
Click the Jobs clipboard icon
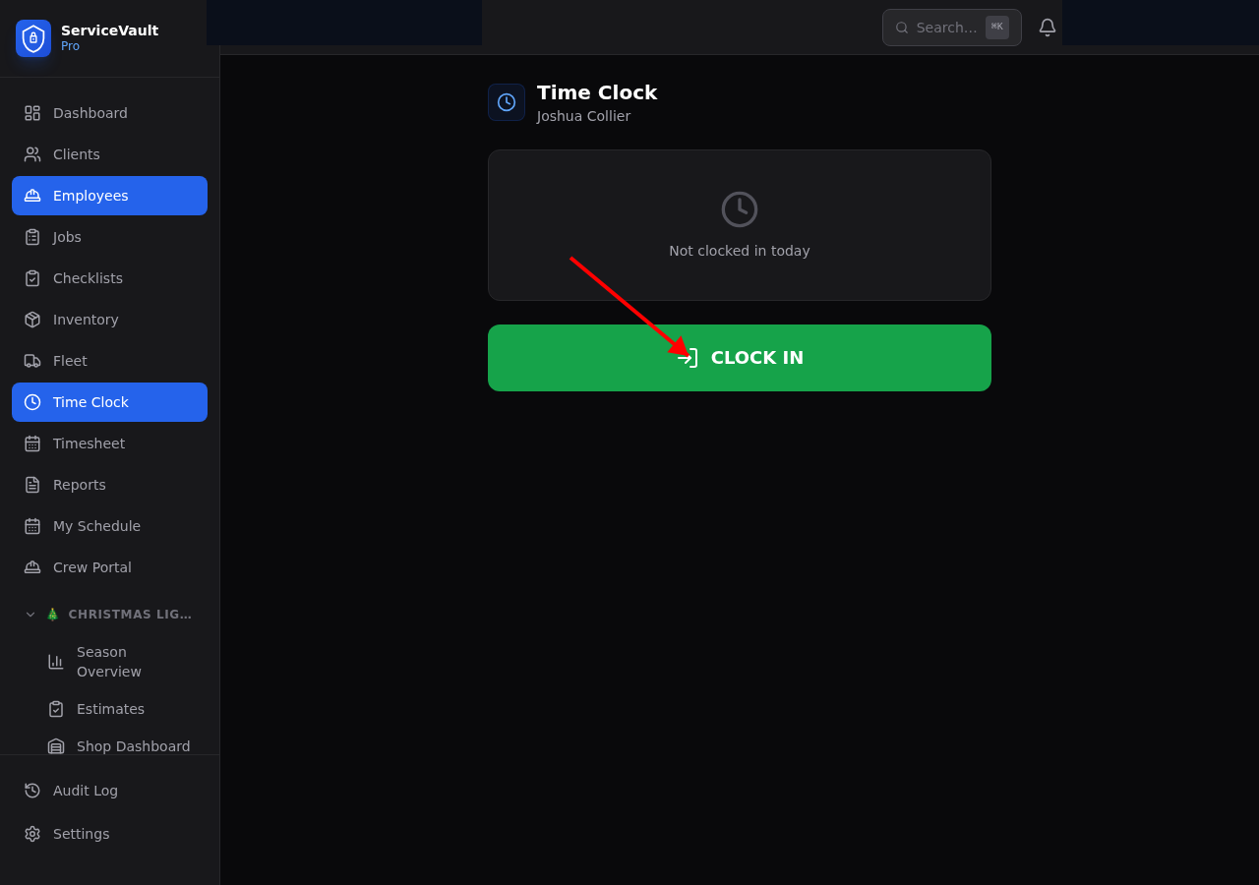[30, 237]
